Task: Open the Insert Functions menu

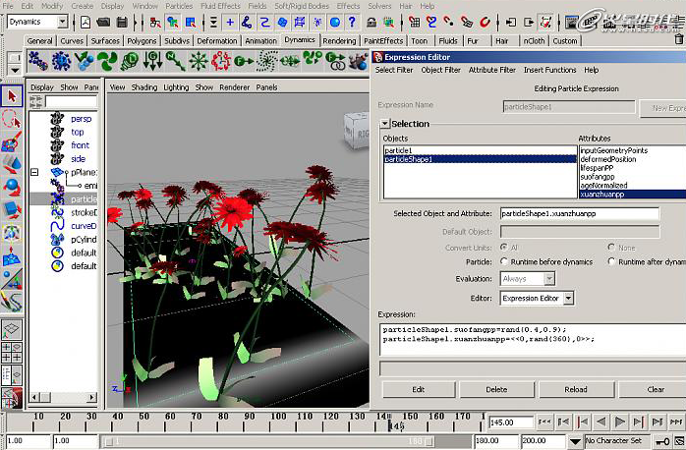Action: click(549, 71)
